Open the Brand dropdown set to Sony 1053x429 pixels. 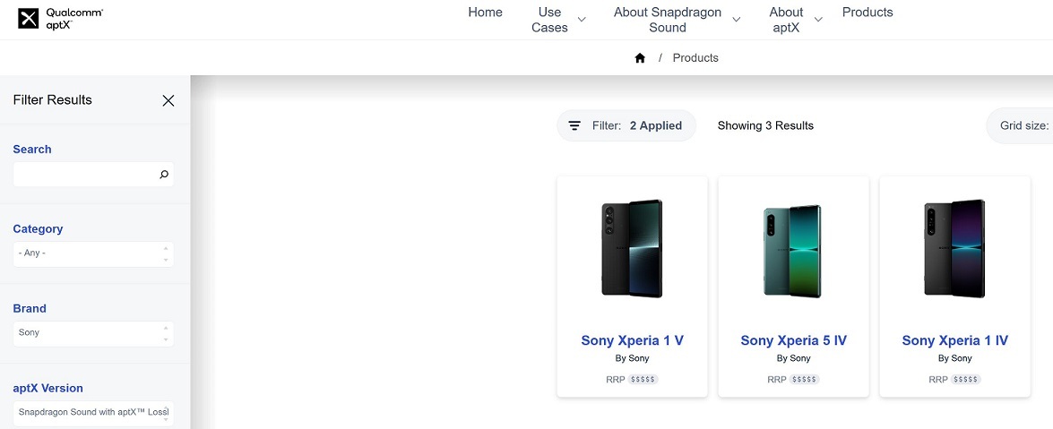[93, 333]
